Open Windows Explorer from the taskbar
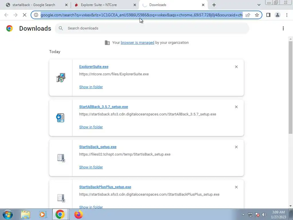Screen dimensions: 293x220 tap(25, 215)
